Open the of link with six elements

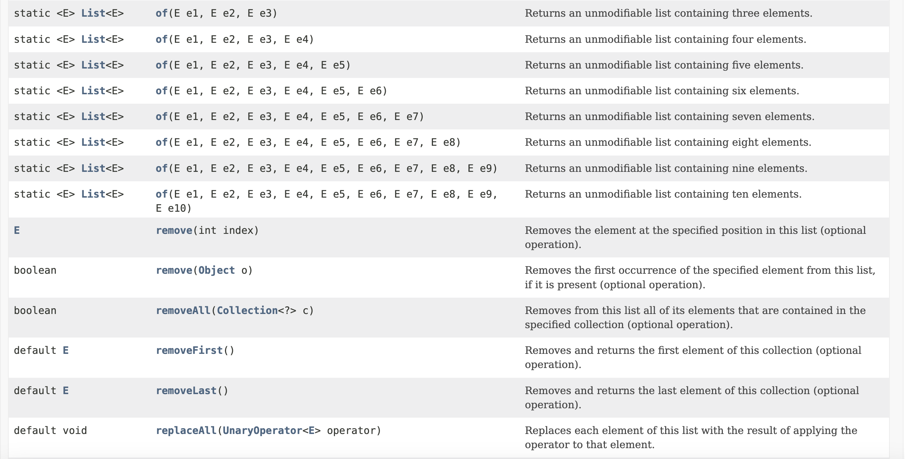[161, 91]
